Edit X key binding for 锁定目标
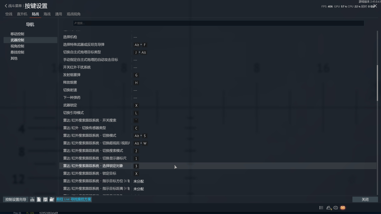Viewport: 381px width, 214px height. click(x=136, y=174)
